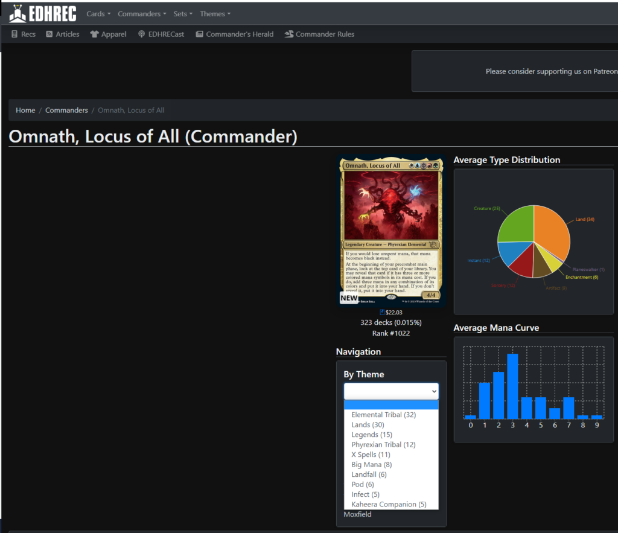Click the Sorcery (12) chart label
Viewport: 618px width, 533px height.
[x=503, y=286]
